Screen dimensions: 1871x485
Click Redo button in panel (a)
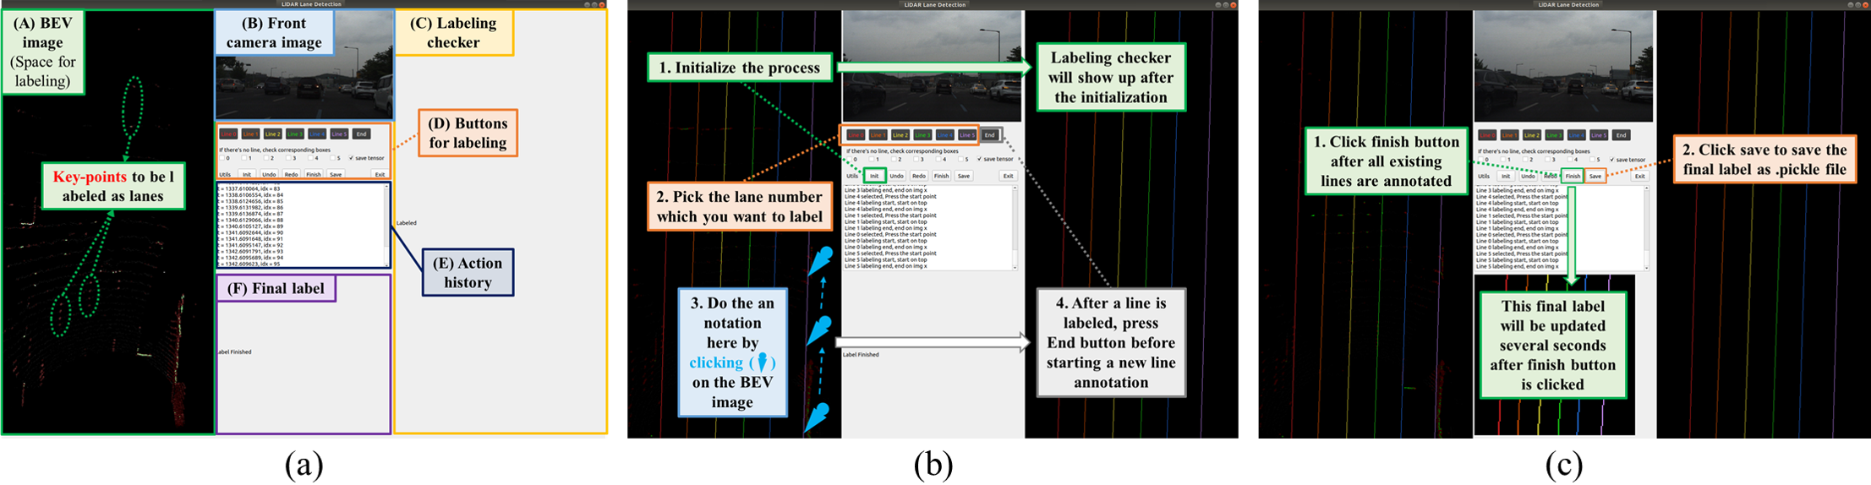tap(291, 174)
